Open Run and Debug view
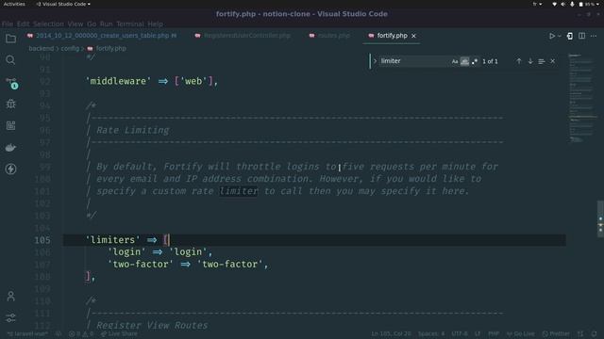The image size is (604, 339). coord(10,104)
